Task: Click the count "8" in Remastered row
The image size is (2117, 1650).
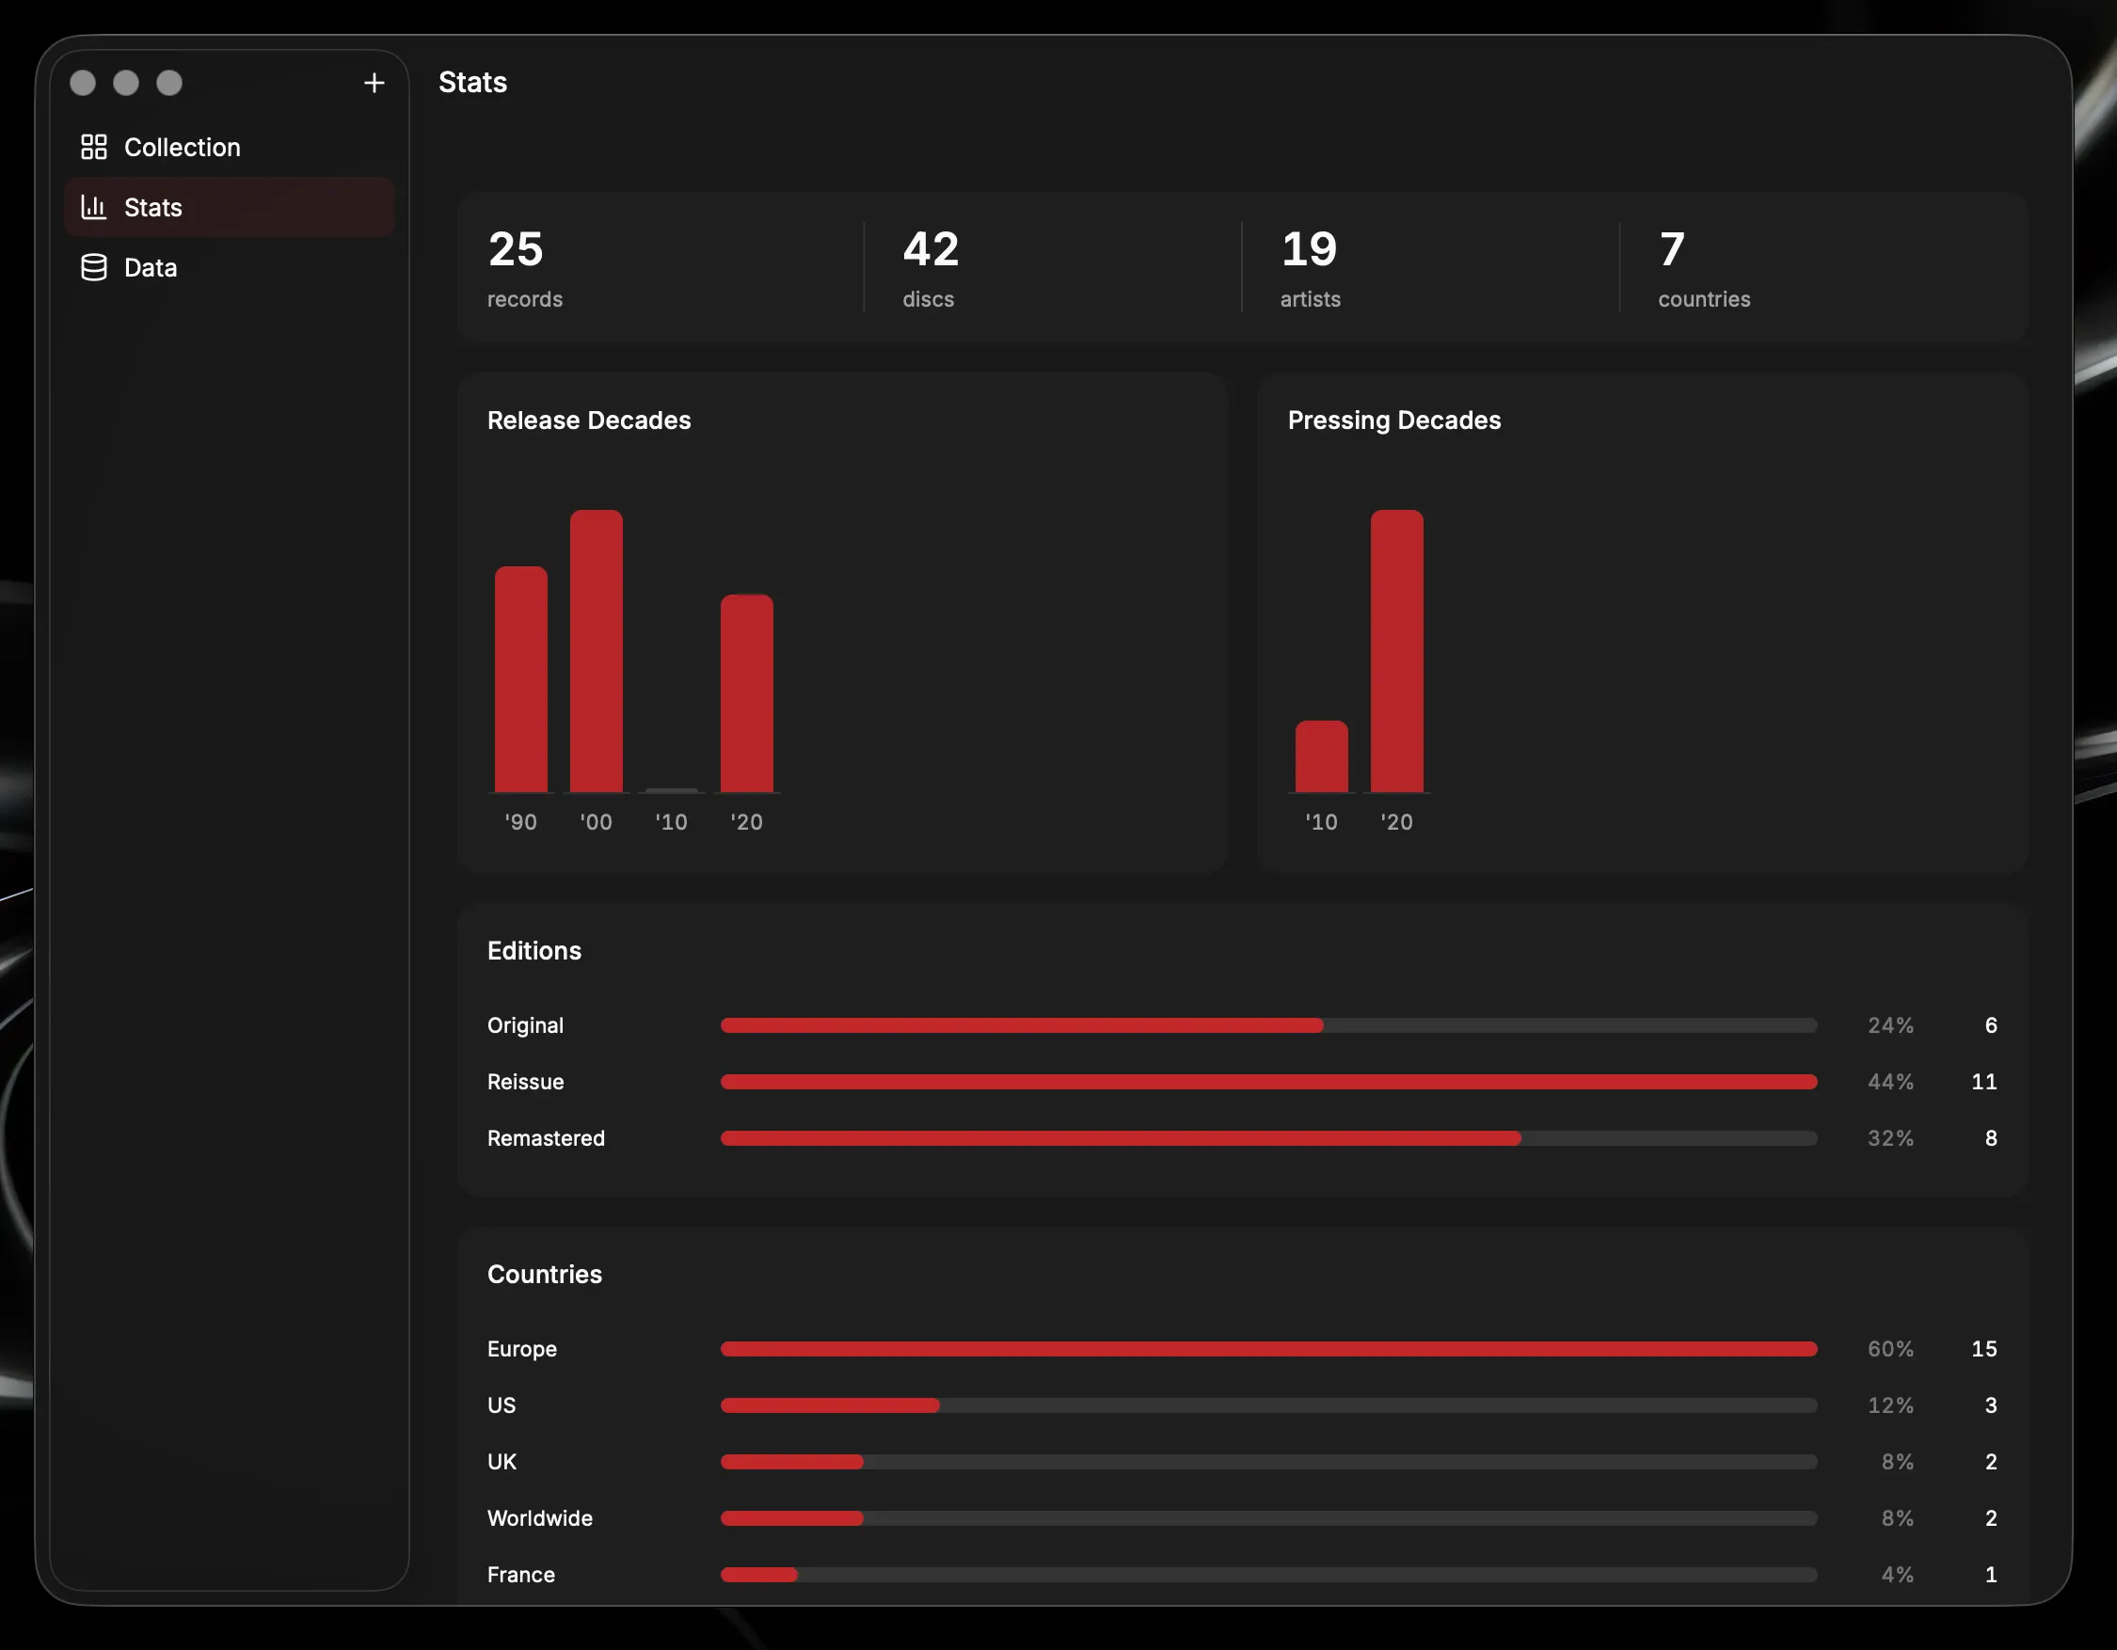Action: tap(1991, 1138)
